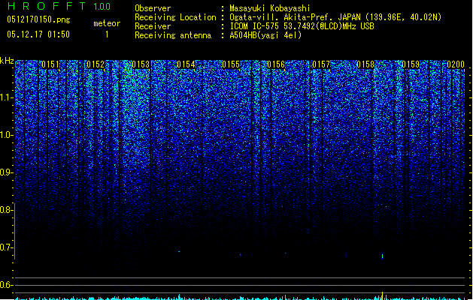The image size is (473, 300).
Task: Click the 0156 time marker
Action: coord(276,64)
